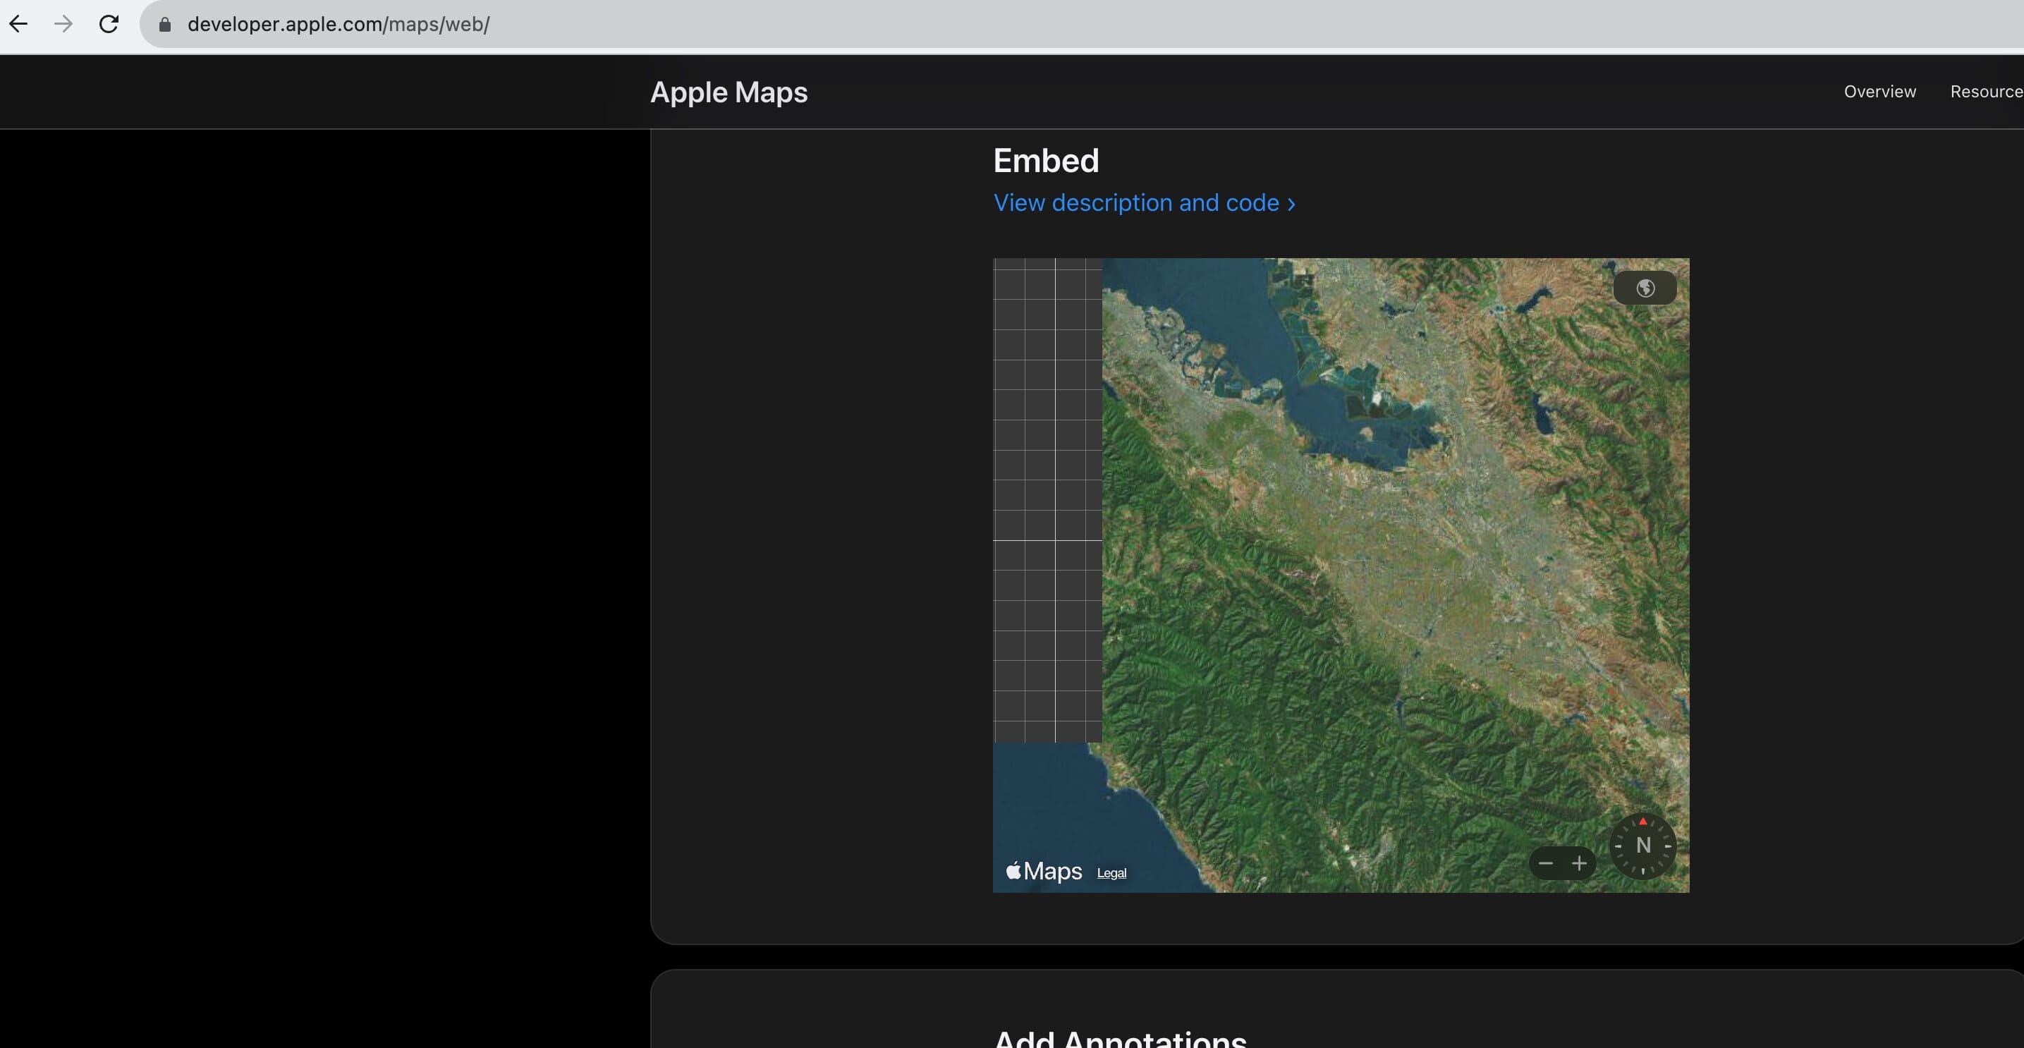
Task: Click the padlock site info icon
Action: 165,25
